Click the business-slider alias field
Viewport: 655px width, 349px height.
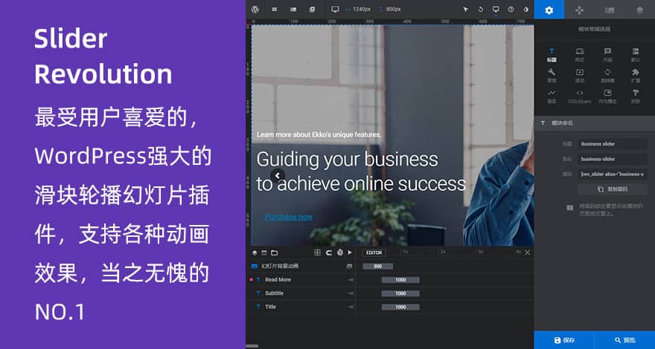point(613,159)
